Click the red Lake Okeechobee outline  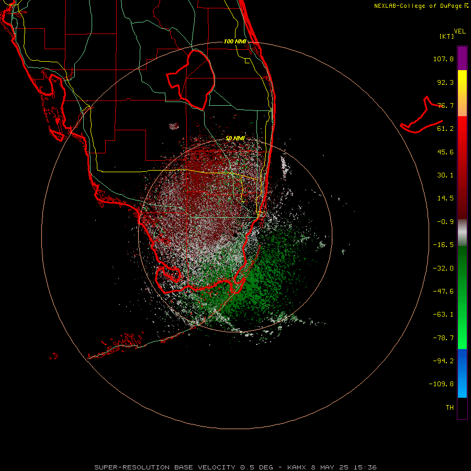click(x=190, y=80)
